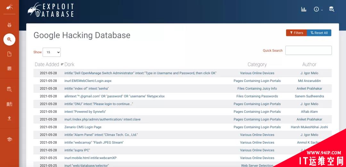Open the "webcamxp" Flash JPEG Stream dork
The width and height of the screenshot is (346, 167).
point(94,143)
